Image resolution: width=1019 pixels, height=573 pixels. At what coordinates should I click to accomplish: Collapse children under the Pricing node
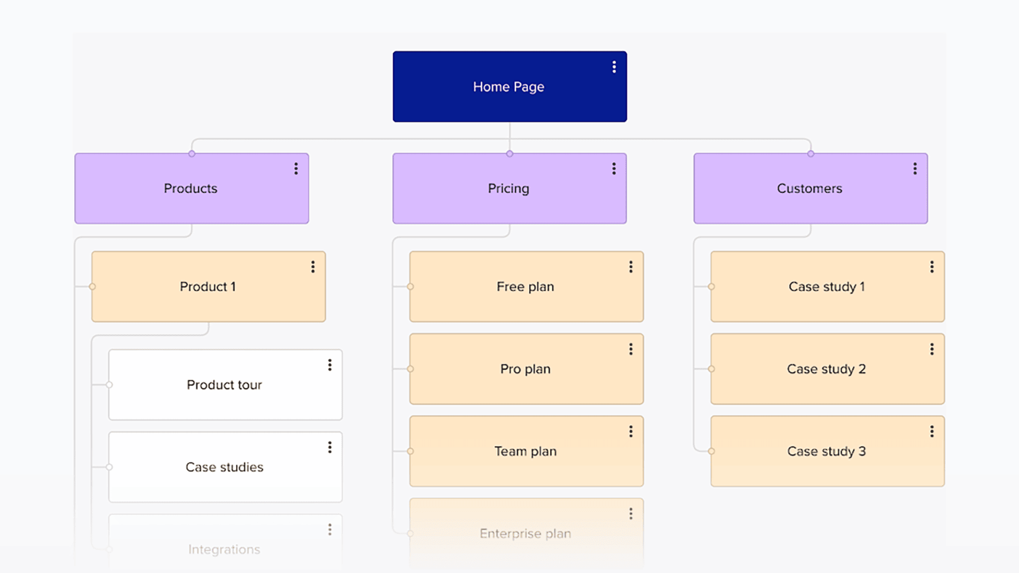[509, 154]
